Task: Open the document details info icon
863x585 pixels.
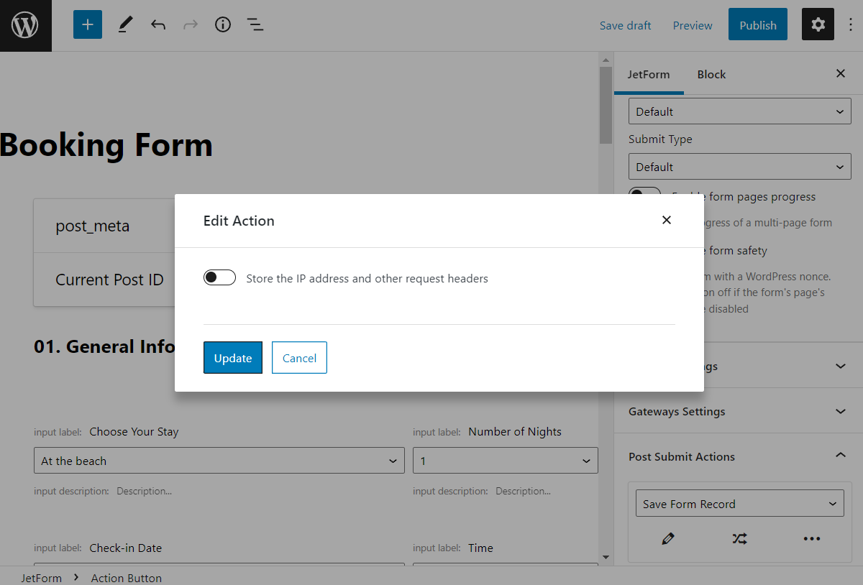Action: point(222,24)
